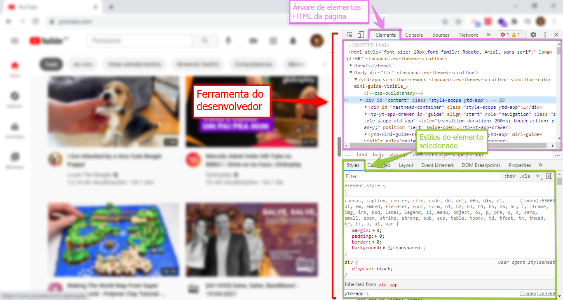Screen dimensions: 563x300
Task: Switch to the Console tab
Action: click(414, 35)
